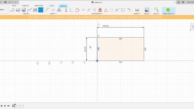Apply Perpendicular constraint

pyautogui.click(x=95, y=10)
